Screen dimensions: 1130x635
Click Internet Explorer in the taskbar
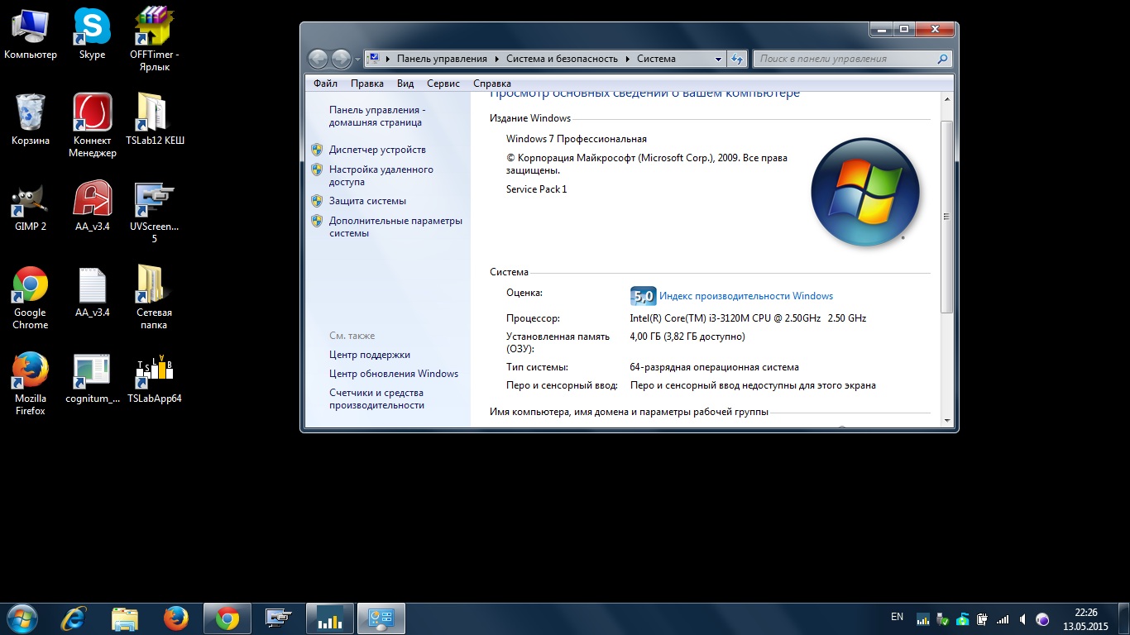click(x=74, y=618)
